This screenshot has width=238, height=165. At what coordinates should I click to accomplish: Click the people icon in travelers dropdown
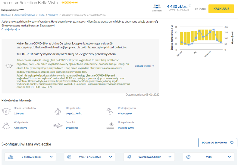11,157
